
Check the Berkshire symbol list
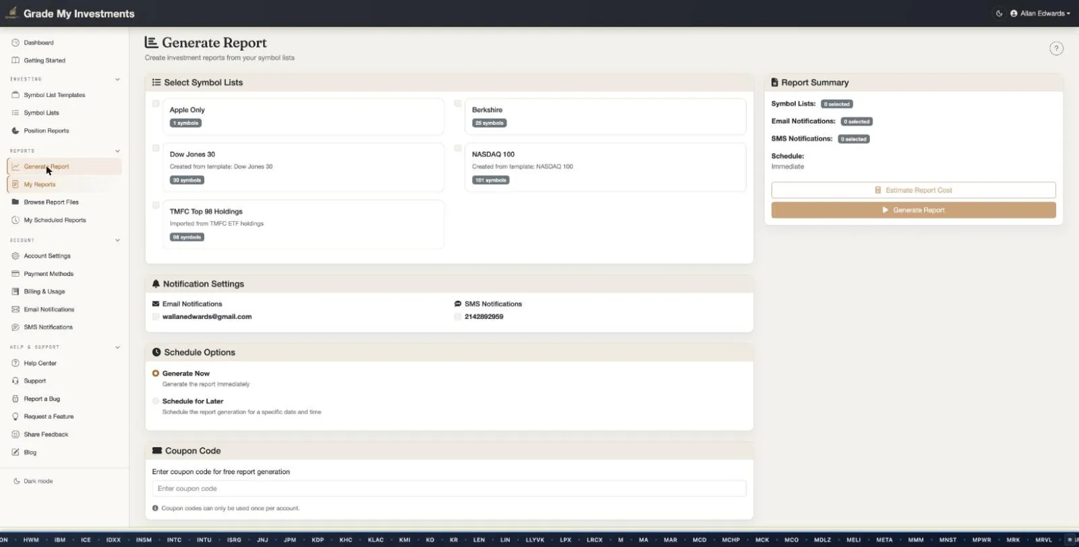tap(458, 104)
